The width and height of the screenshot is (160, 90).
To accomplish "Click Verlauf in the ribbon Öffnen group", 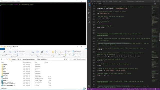I will point(67,55).
